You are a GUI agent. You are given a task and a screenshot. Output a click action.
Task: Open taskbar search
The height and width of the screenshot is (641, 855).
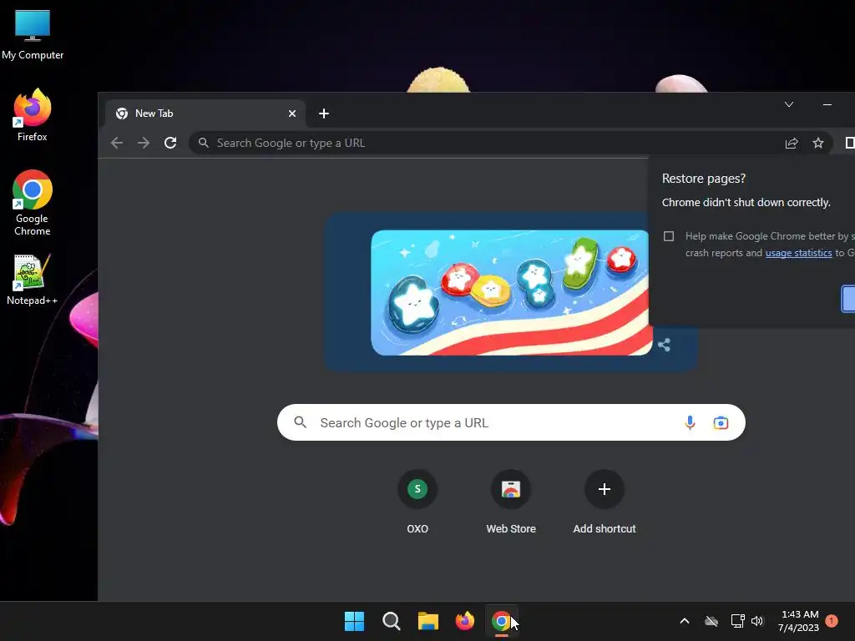(391, 621)
